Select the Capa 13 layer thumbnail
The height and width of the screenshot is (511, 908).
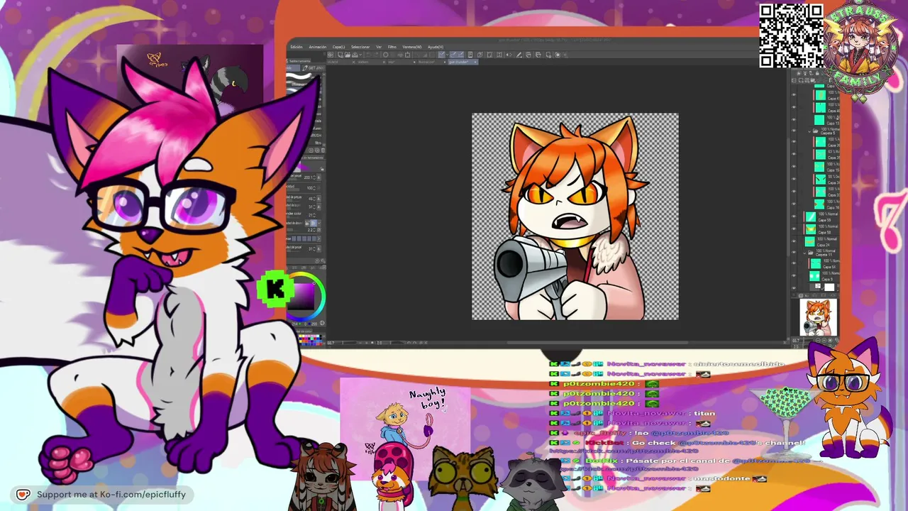coord(820,121)
